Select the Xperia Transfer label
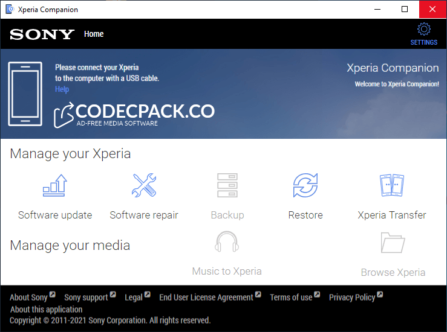 (x=392, y=215)
